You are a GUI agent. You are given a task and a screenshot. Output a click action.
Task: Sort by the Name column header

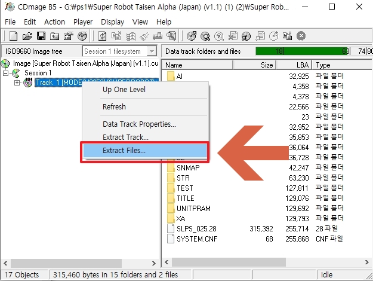coord(198,65)
